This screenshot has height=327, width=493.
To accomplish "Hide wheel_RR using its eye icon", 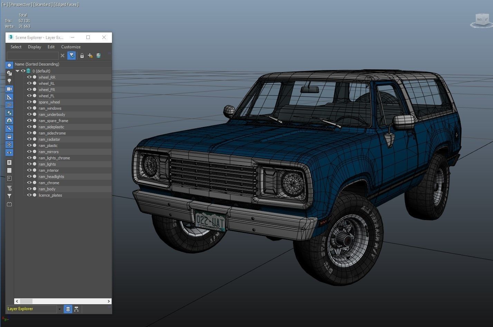I will 29,77.
